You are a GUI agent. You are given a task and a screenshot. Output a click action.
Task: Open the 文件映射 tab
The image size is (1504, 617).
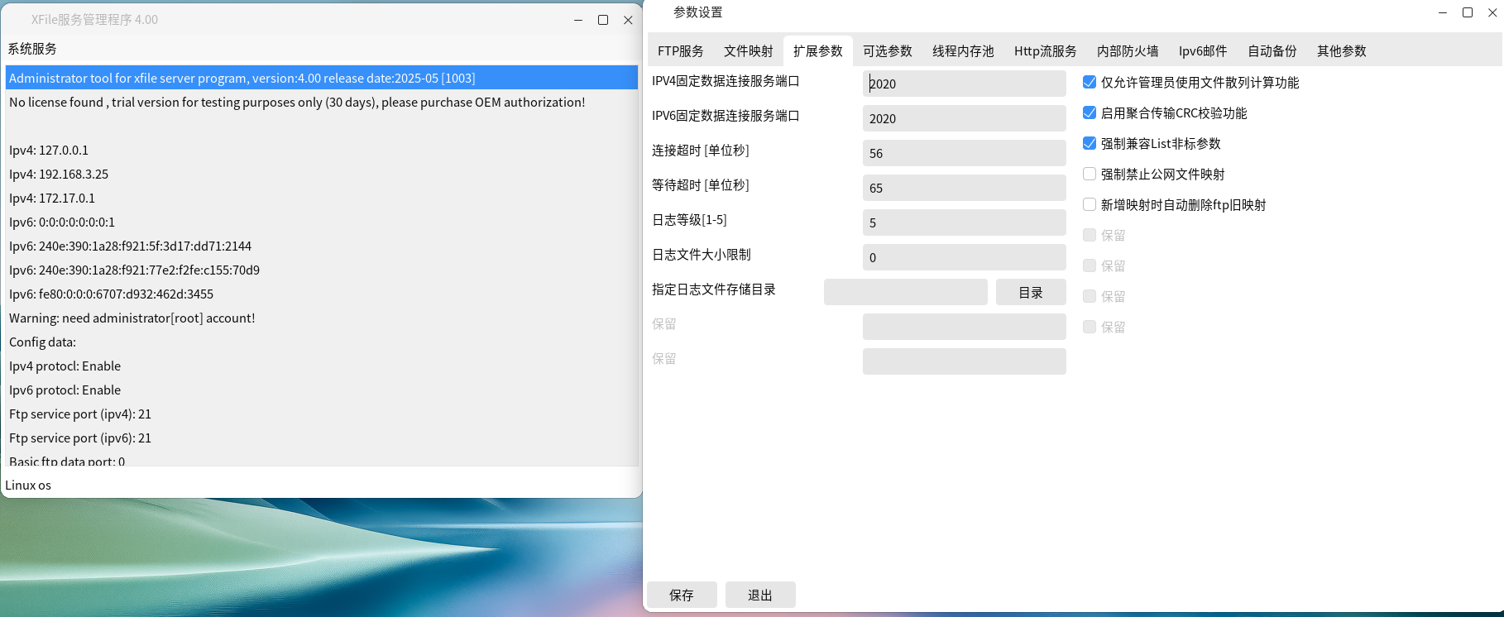[748, 51]
